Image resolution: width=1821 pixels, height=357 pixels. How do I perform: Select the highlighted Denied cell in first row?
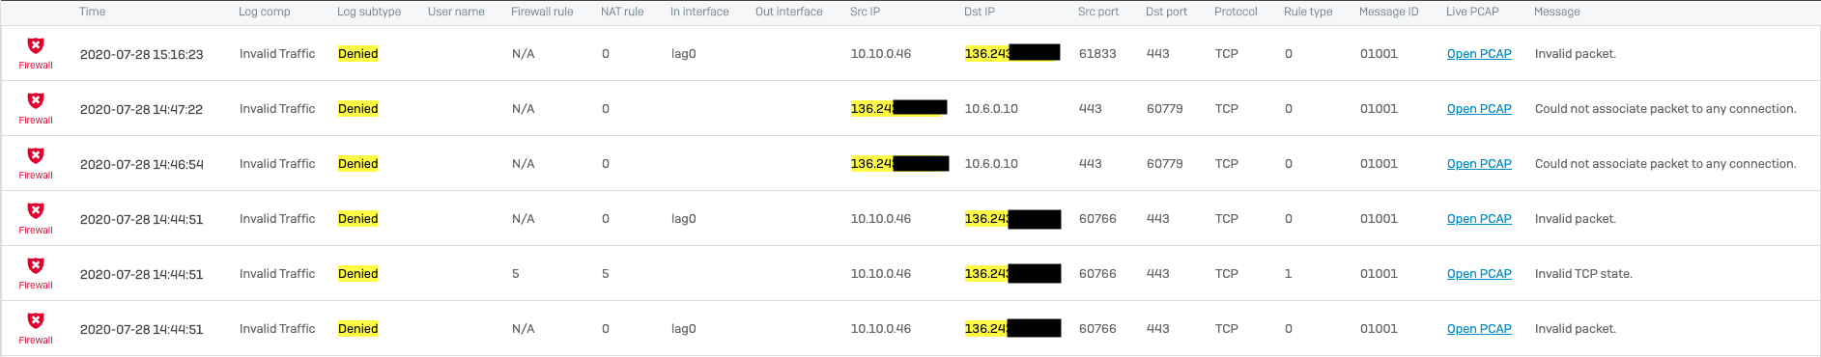point(358,54)
